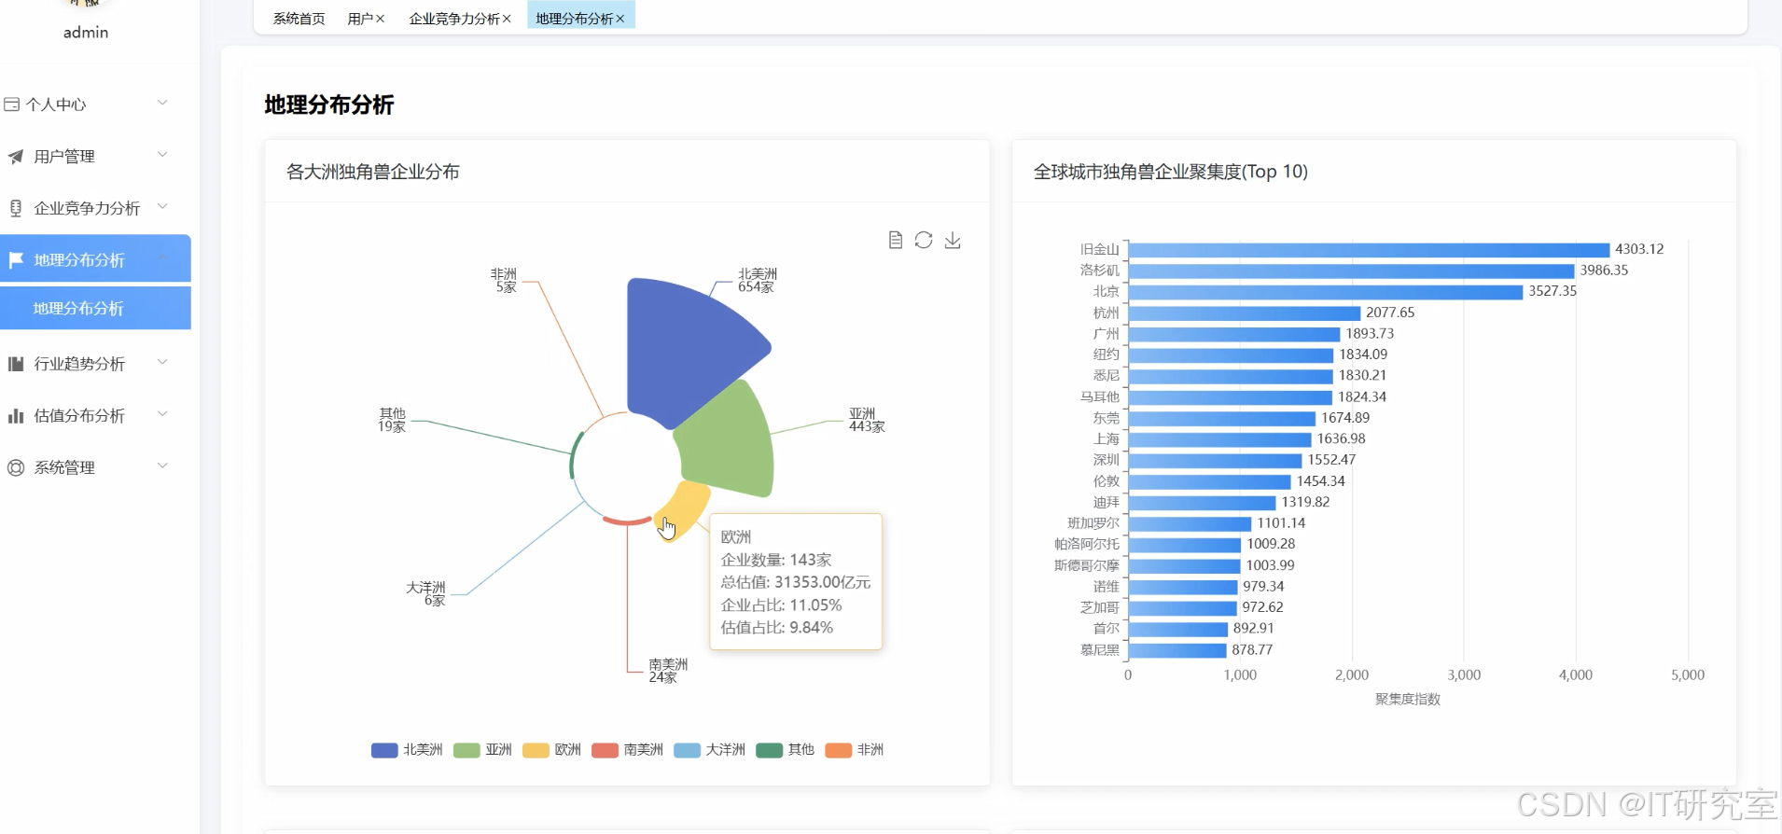Click the 北京 bar in chart
This screenshot has width=1782, height=834.
(x=1326, y=292)
